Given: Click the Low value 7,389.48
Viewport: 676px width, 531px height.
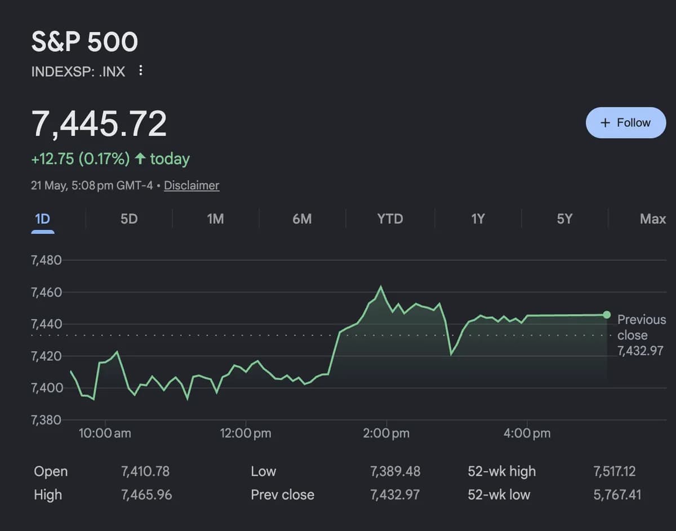Looking at the screenshot, I should pos(395,471).
